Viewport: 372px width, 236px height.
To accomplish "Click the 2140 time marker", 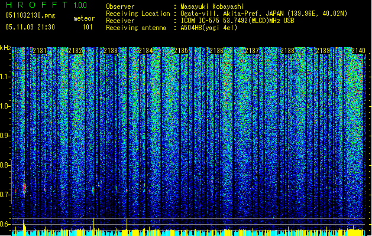I will coord(358,51).
